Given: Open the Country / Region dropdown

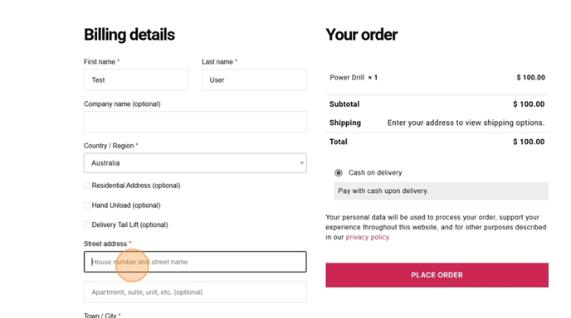Looking at the screenshot, I should coord(195,163).
